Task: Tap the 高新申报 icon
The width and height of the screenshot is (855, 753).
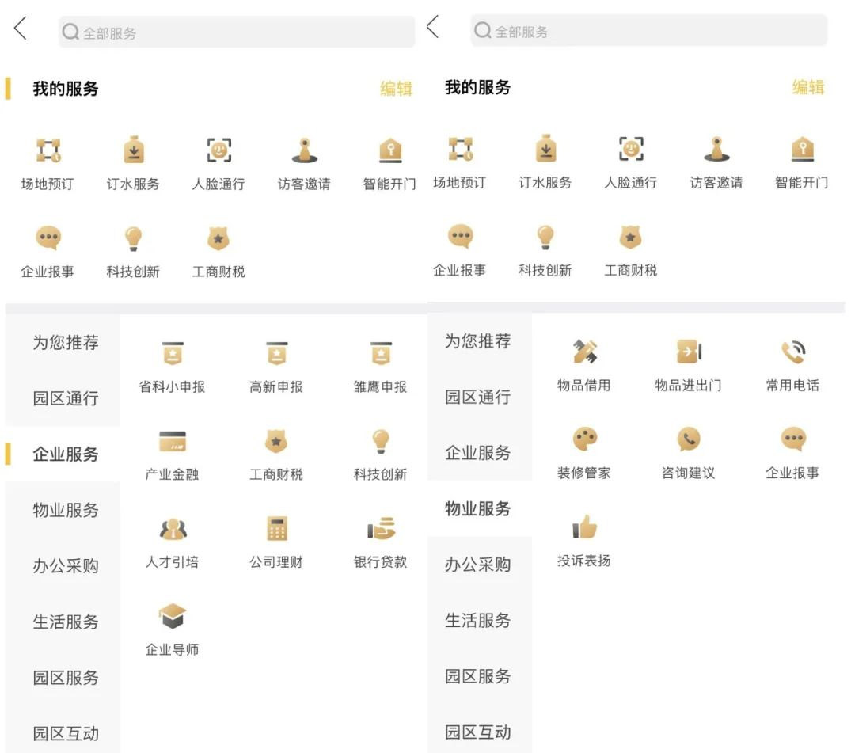Action: coord(276,353)
